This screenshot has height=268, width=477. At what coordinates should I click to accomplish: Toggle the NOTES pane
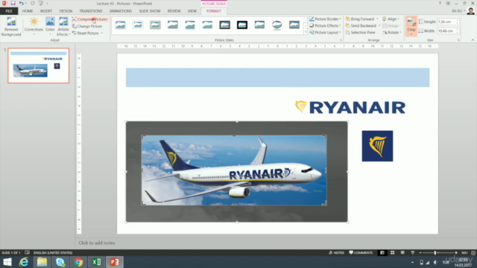336,252
